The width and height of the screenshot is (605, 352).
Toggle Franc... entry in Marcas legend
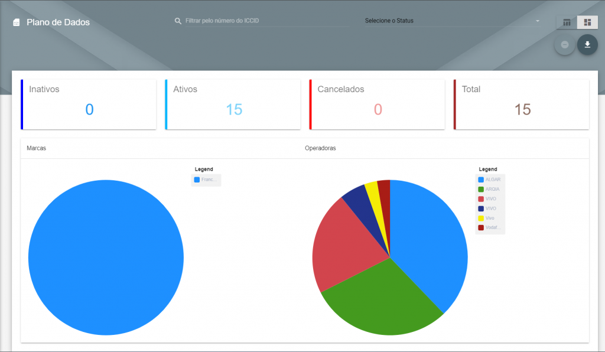205,180
